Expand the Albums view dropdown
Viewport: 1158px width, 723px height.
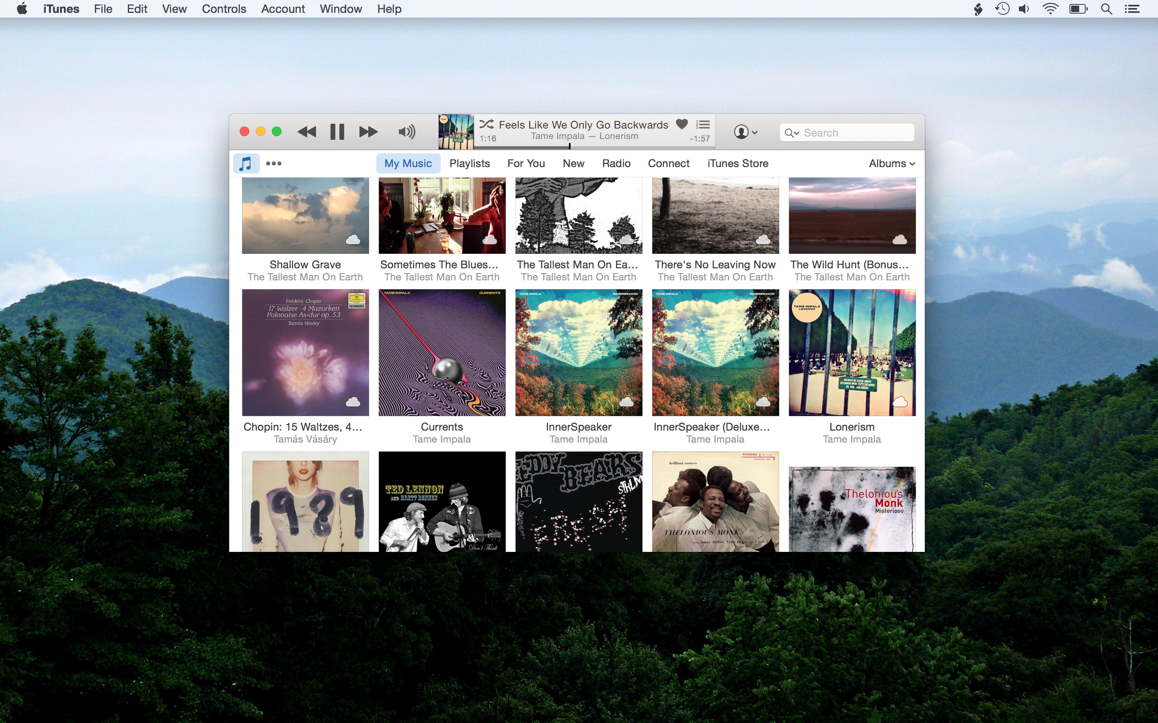coord(891,163)
